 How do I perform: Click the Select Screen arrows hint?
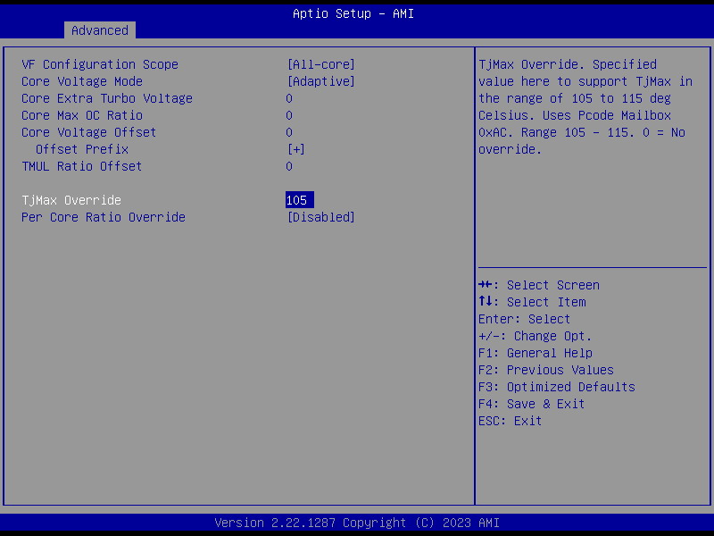coord(539,285)
